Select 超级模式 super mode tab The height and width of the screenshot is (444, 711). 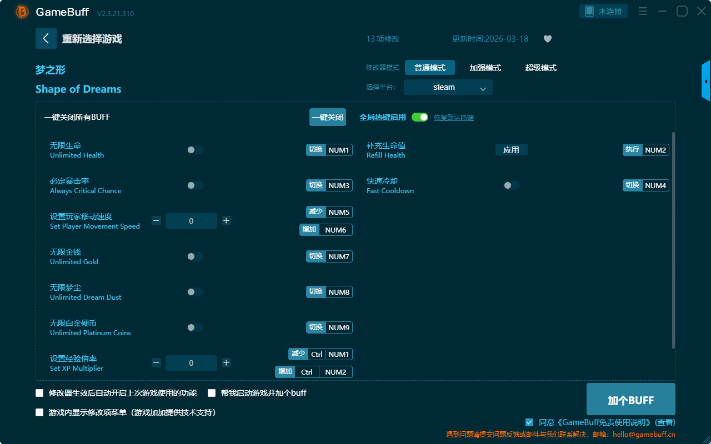[x=540, y=68]
